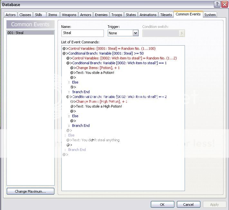Click the Help question mark icon

[x=217, y=4]
